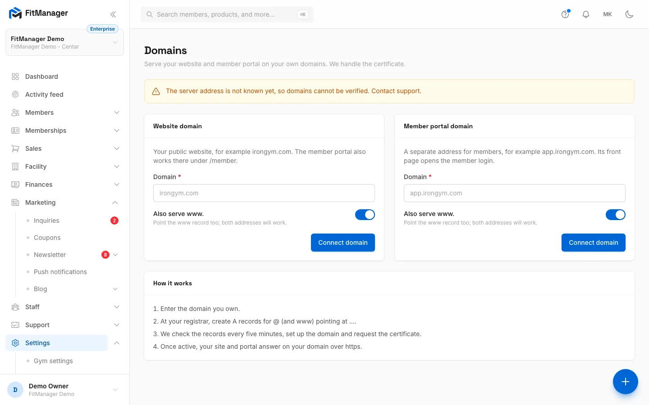The width and height of the screenshot is (649, 405).
Task: Toggle Also serve www for Website domain
Action: click(x=365, y=215)
